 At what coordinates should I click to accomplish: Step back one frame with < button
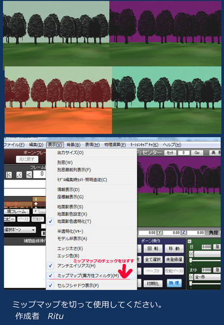29,175
